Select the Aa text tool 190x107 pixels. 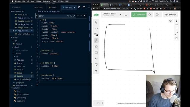point(96,59)
